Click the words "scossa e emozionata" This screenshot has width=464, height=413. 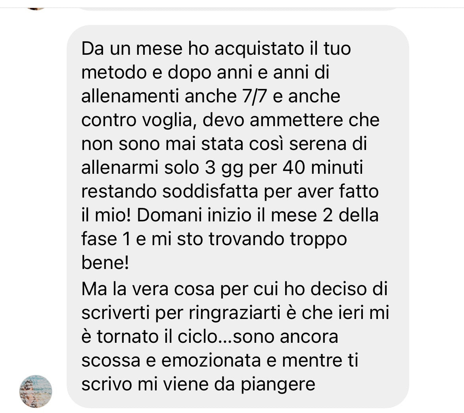pos(171,361)
